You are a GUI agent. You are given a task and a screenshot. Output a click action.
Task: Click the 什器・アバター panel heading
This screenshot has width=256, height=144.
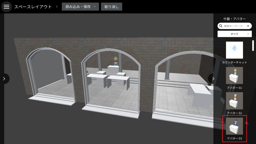pyautogui.click(x=234, y=19)
